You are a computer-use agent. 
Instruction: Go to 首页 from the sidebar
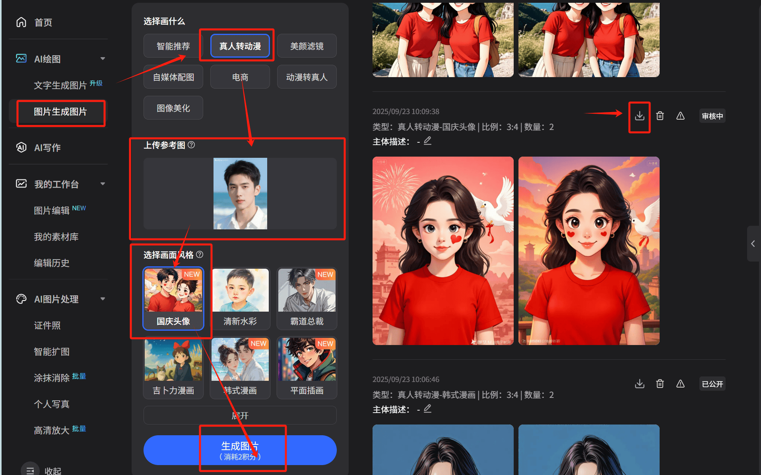(x=43, y=23)
